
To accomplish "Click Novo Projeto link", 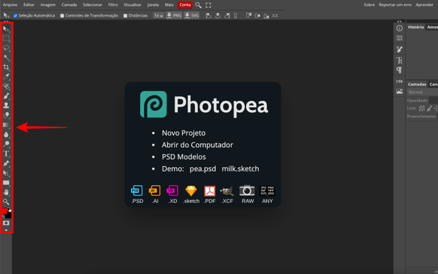I will pyautogui.click(x=184, y=133).
